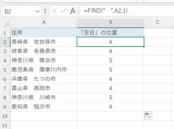This screenshot has width=174, height=129.
Task: Click the cell 富山県 高岡市
Action: [44, 88]
